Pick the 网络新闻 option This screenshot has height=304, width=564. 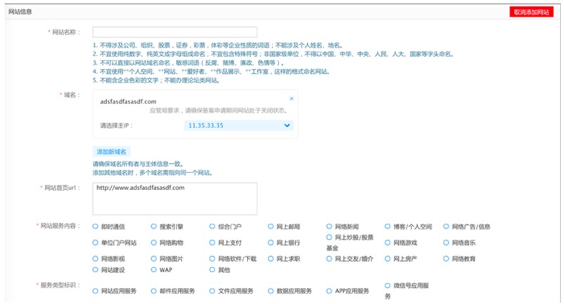[329, 227]
